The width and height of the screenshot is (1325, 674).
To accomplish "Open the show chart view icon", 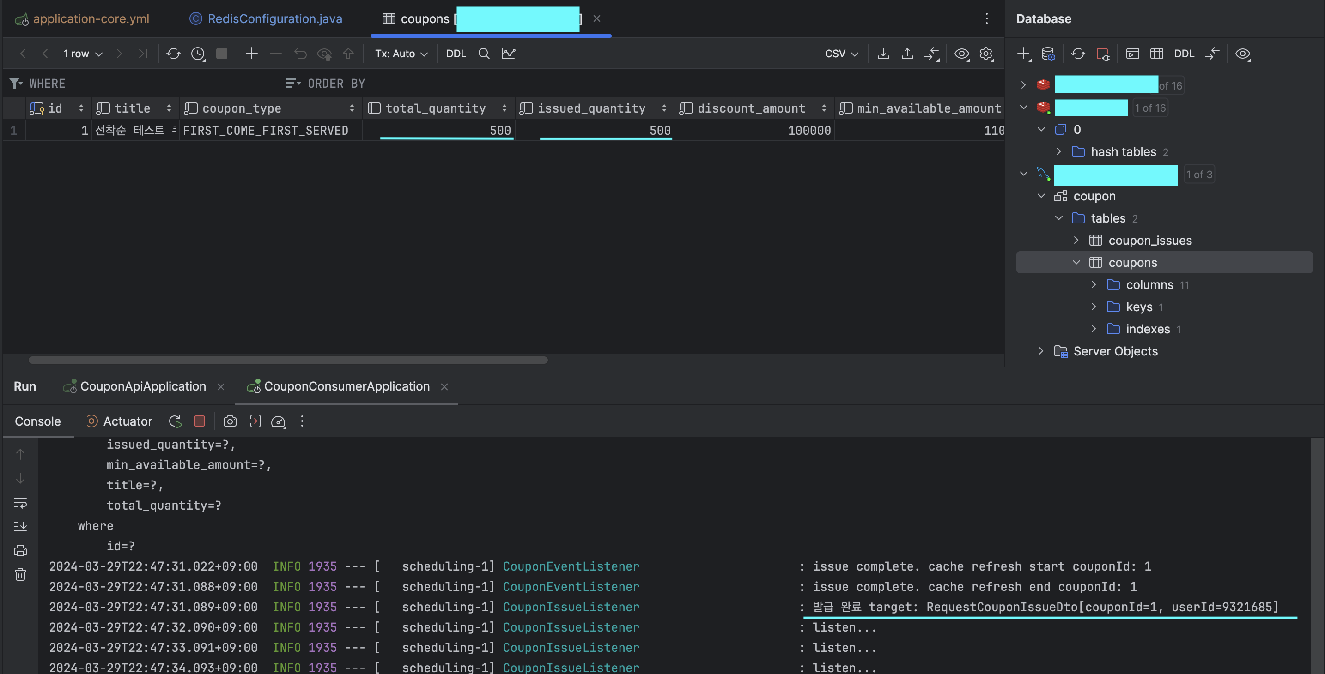I will pos(508,54).
